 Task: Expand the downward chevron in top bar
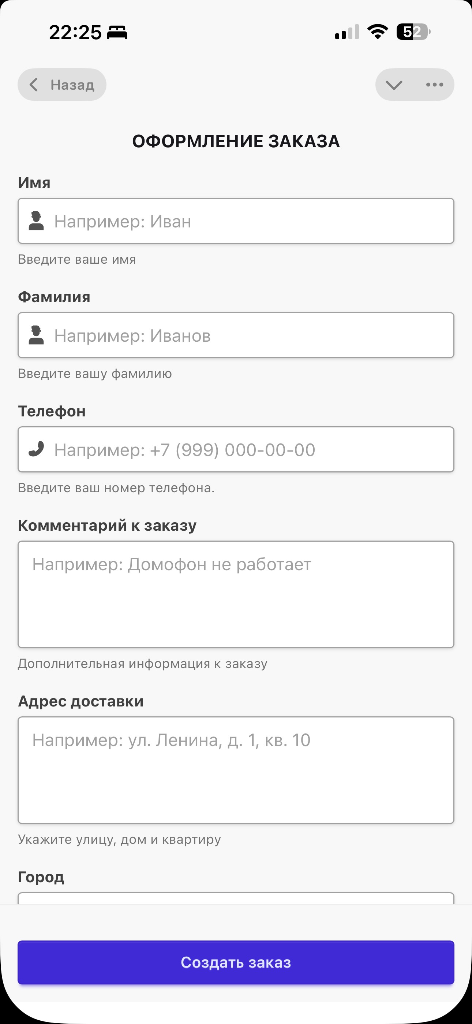[x=394, y=85]
